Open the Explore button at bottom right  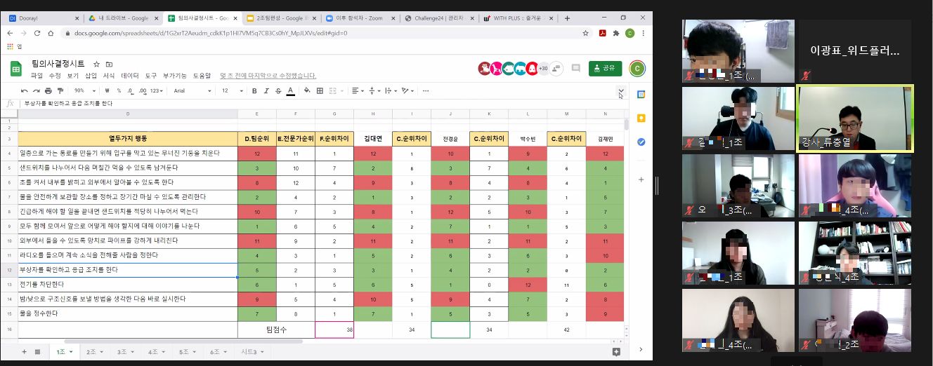point(616,351)
